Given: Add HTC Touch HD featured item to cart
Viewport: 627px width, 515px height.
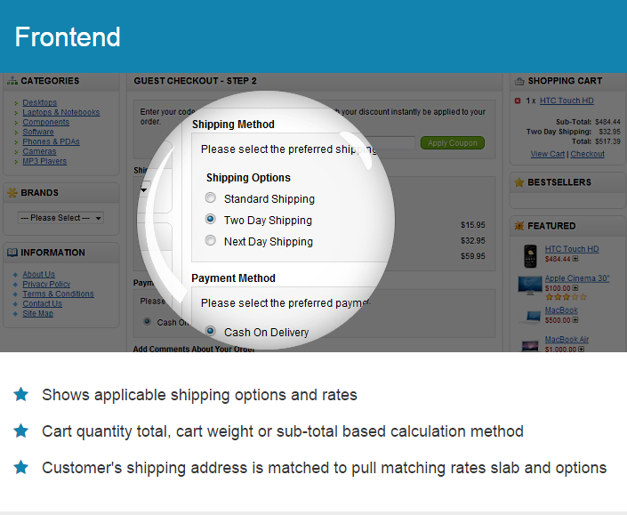Looking at the screenshot, I should 575,259.
